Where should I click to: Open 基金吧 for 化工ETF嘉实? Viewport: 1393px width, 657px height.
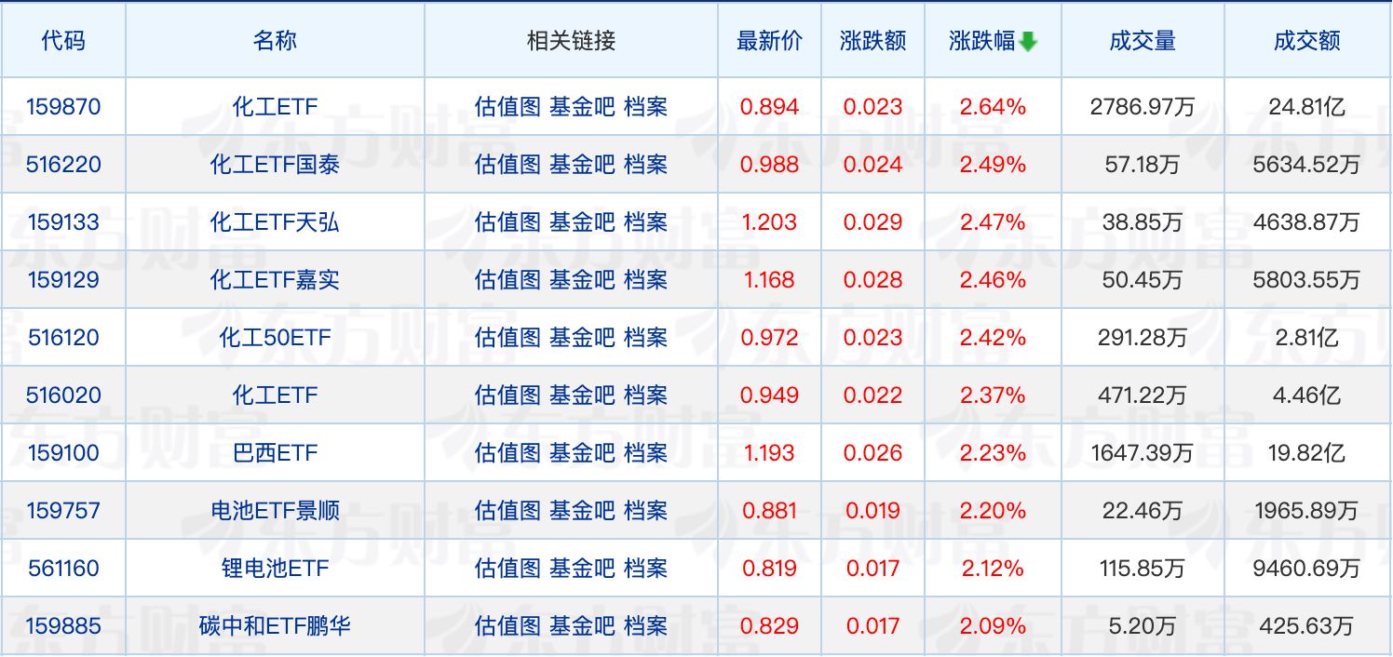(x=582, y=280)
